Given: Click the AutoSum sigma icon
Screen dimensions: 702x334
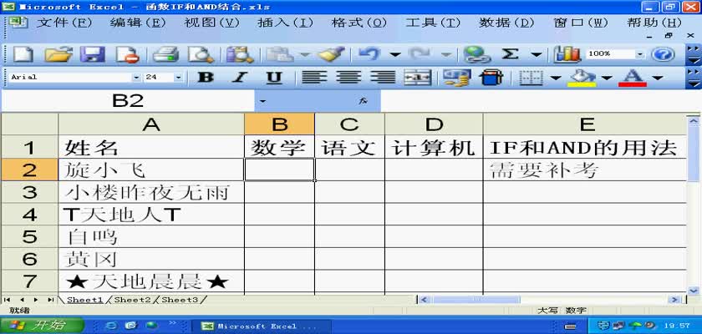Looking at the screenshot, I should 510,55.
